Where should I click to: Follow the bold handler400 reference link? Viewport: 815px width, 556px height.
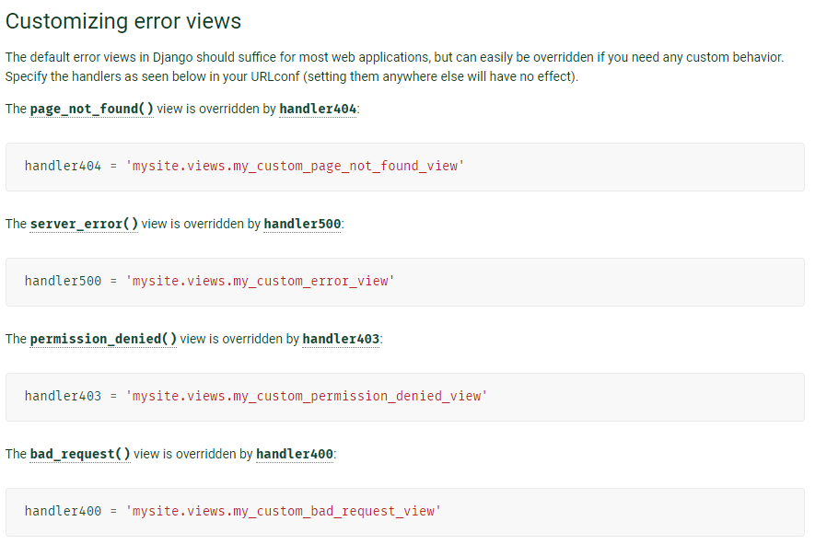tap(295, 454)
